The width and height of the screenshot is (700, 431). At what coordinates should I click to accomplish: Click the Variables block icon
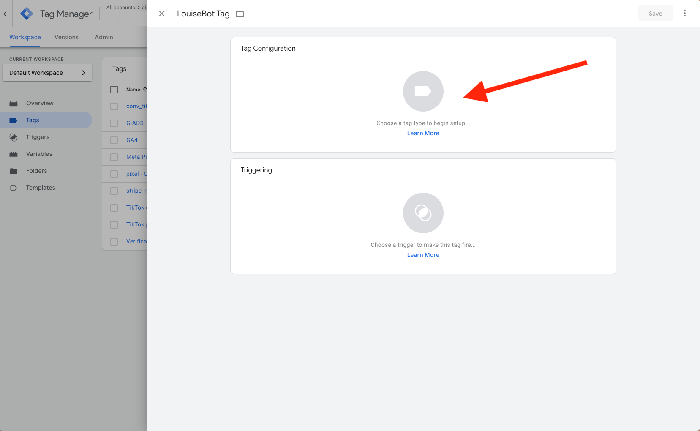tap(14, 154)
